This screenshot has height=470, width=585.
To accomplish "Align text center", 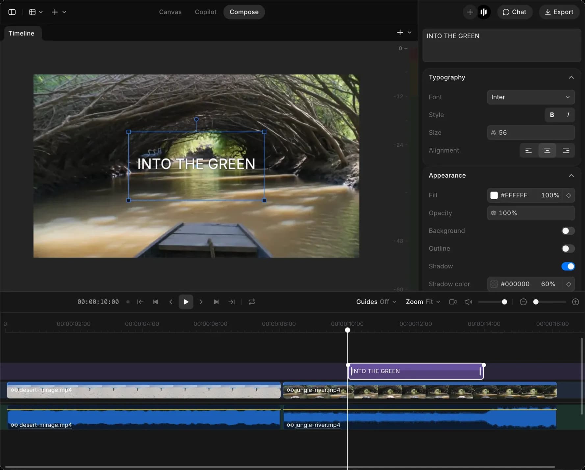I will pyautogui.click(x=547, y=150).
